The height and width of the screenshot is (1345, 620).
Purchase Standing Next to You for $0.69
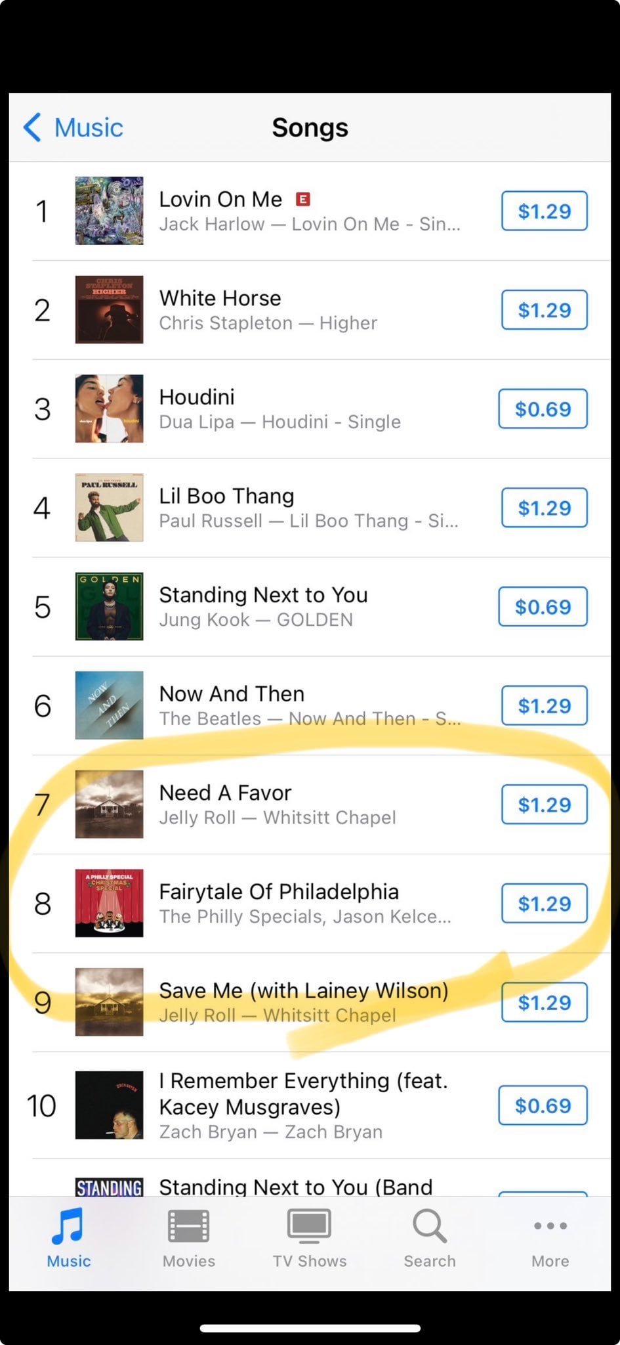543,607
